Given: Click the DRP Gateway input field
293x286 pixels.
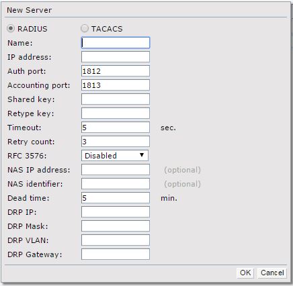Looking at the screenshot, I should 116,254.
